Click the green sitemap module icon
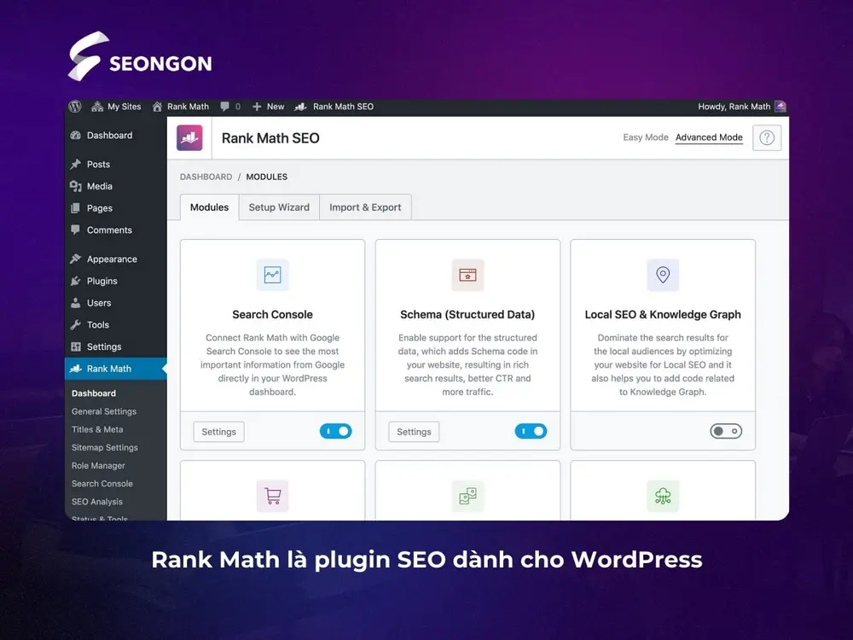 [663, 496]
